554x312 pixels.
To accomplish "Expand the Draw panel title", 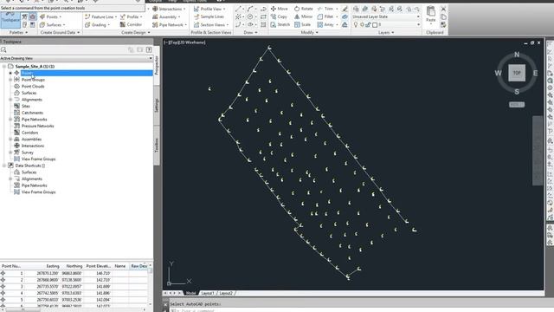I will coord(250,33).
